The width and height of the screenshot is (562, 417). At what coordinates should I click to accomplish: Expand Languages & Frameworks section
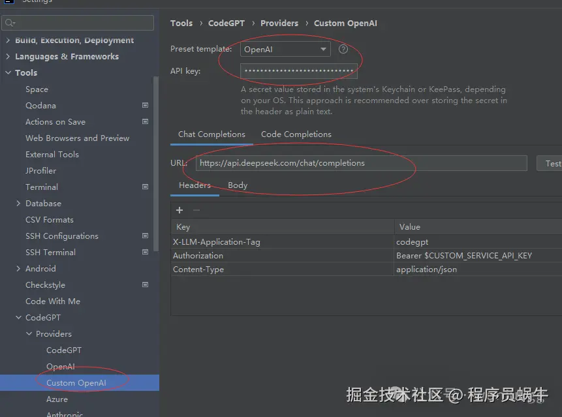pyautogui.click(x=8, y=56)
